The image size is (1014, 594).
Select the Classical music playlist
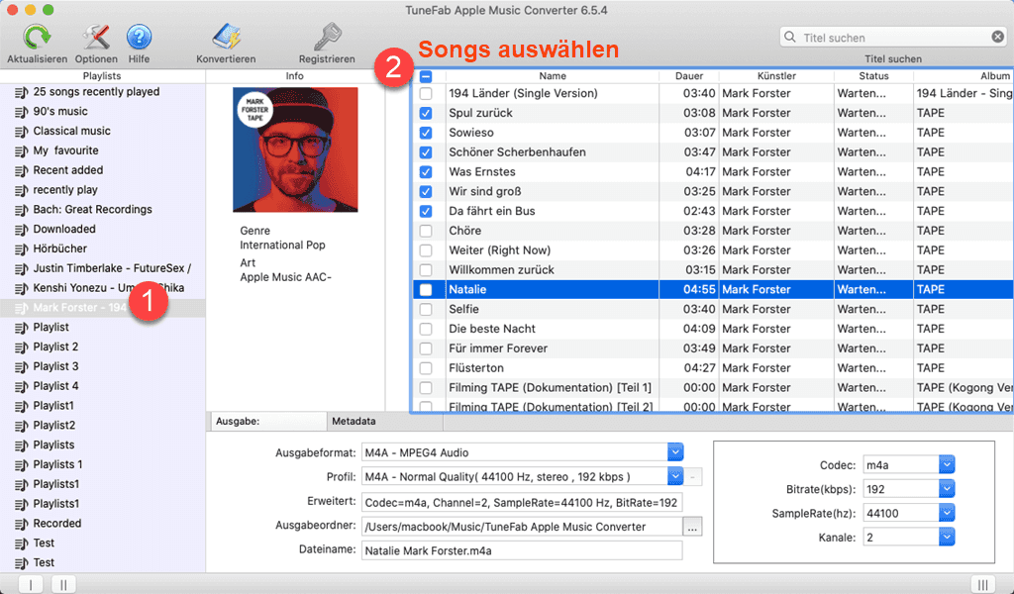(x=71, y=131)
